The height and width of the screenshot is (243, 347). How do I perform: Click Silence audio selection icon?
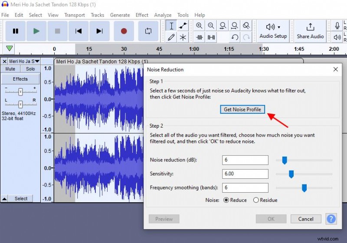click(211, 37)
